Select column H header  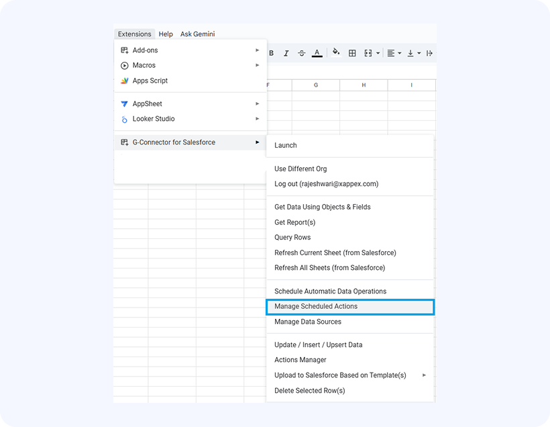(364, 85)
